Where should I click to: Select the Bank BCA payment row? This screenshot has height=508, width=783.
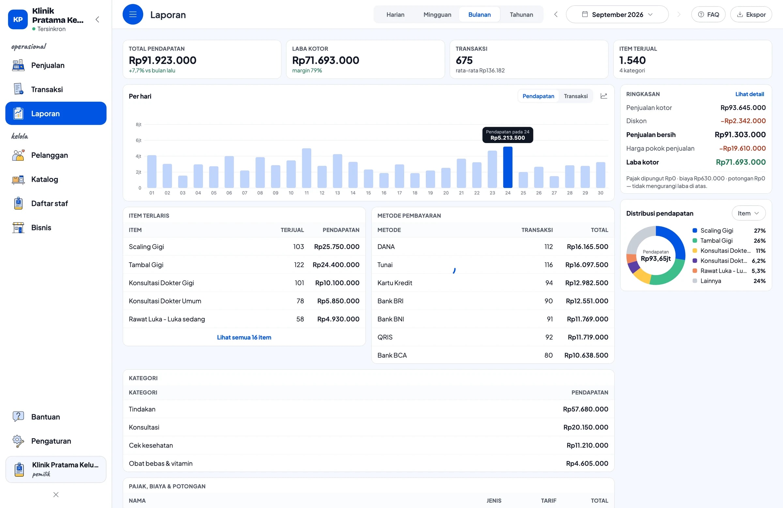coord(493,355)
